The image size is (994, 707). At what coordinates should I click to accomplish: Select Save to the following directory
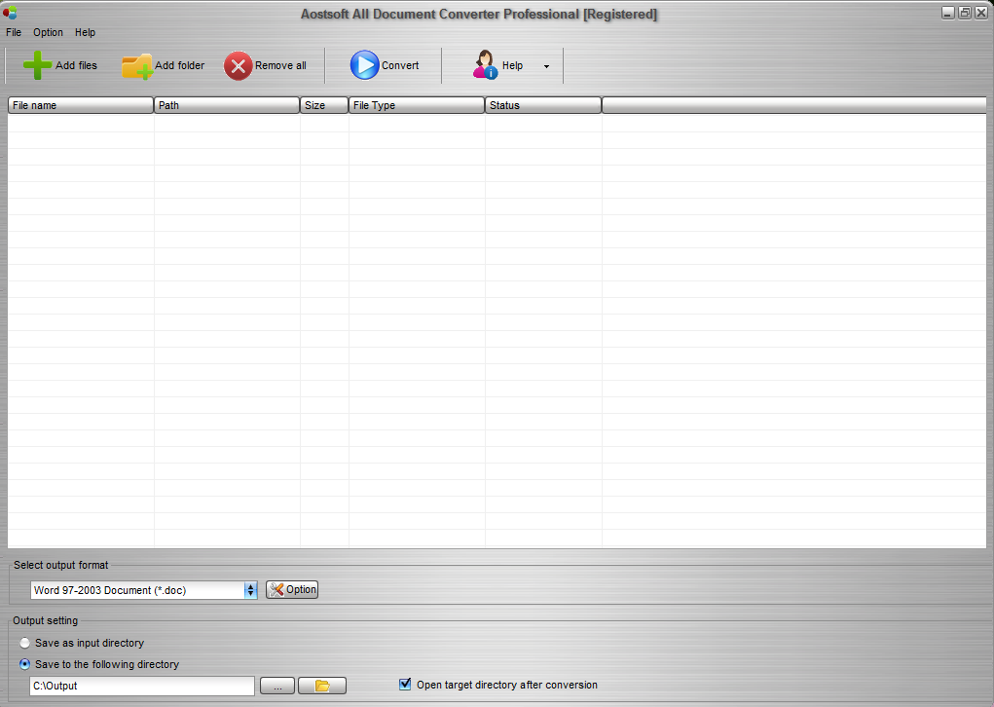(25, 664)
